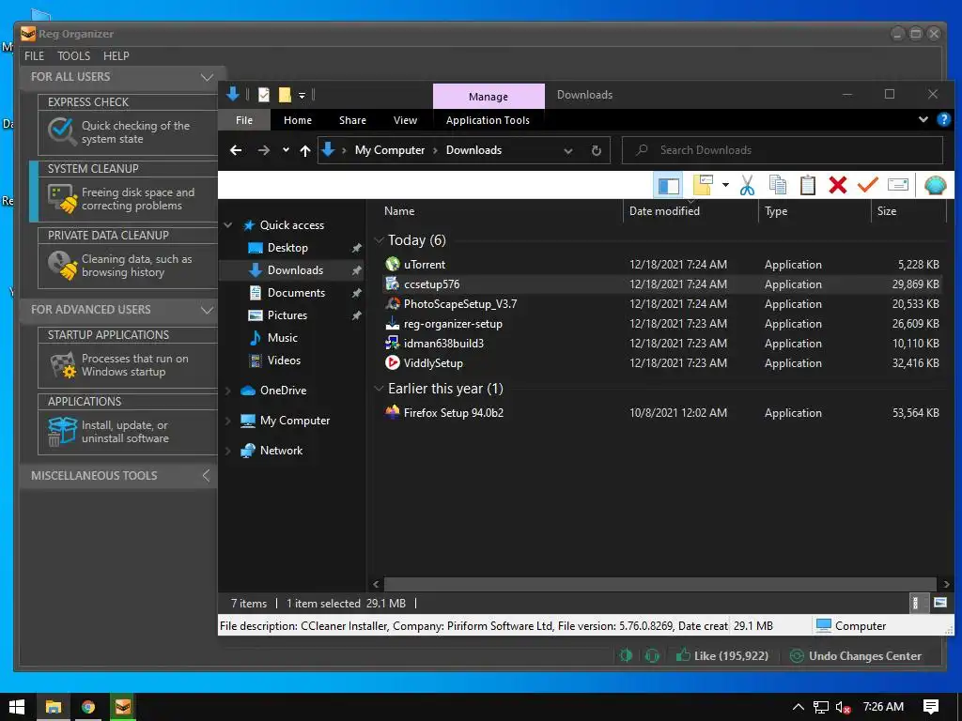Viewport: 962px width, 721px height.
Task: Switch to the View ribbon tab
Action: coord(405,120)
